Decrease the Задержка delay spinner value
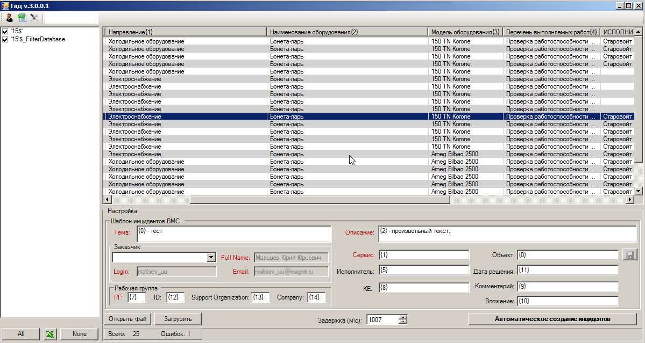This screenshot has height=343, width=645. point(403,322)
